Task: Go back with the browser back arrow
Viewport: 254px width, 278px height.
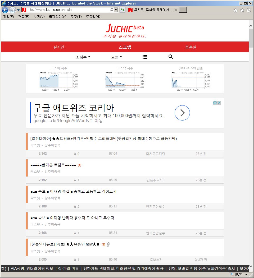Action: [x=5, y=10]
